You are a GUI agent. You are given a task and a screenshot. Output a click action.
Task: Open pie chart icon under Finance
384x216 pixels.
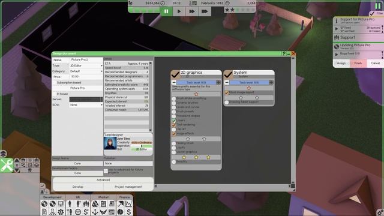tap(121, 212)
